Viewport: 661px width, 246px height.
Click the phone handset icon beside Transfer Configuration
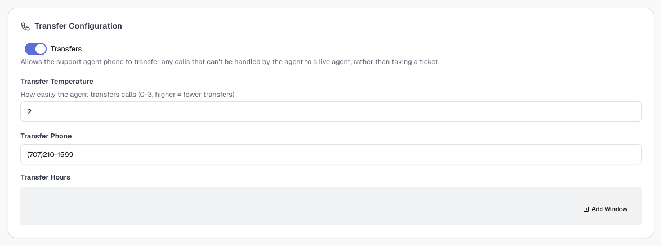[25, 26]
